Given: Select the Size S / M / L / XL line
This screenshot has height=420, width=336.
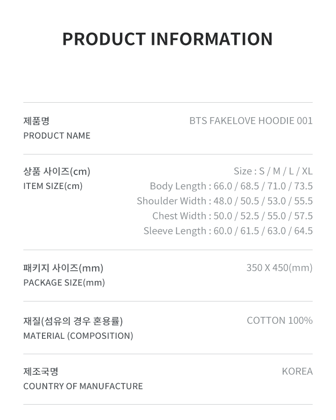Looking at the screenshot, I should point(273,171).
